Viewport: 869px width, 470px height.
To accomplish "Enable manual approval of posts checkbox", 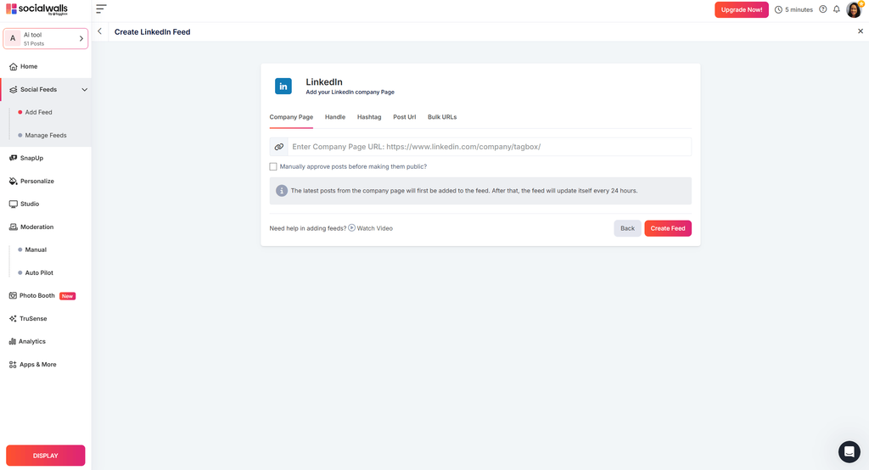I will coord(273,166).
